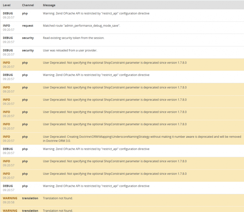Click php channel of the Doctrine deprecation row
244x212 pixels.
pyautogui.click(x=25, y=137)
